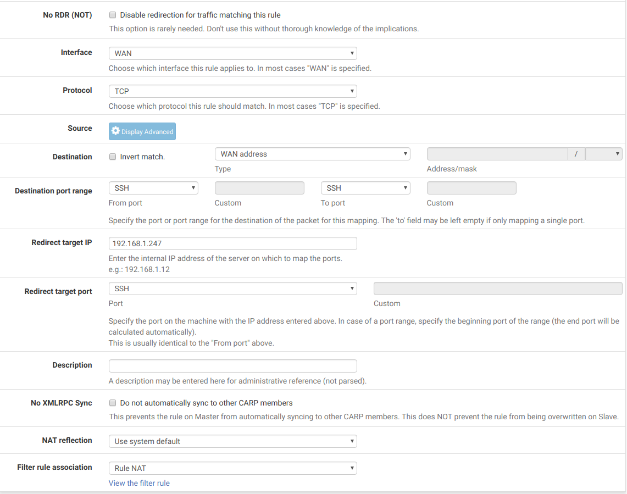Toggle the Destination Invert match checkbox
This screenshot has width=627, height=494.
(x=113, y=157)
